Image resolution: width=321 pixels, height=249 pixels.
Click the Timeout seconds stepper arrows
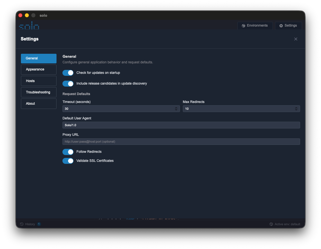(176, 109)
